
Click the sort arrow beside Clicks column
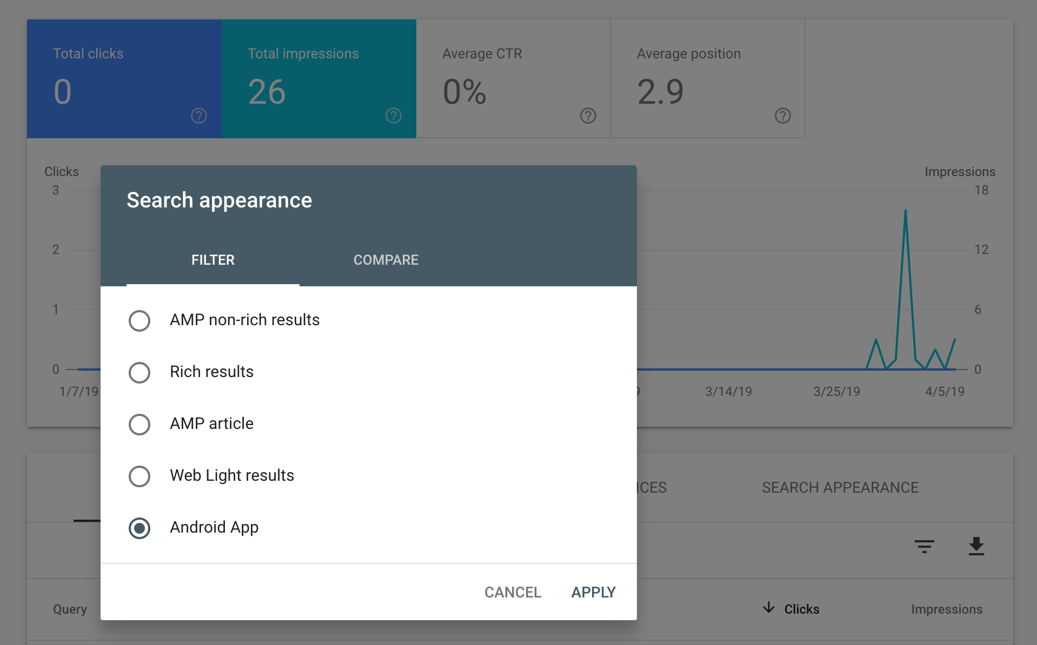[768, 608]
